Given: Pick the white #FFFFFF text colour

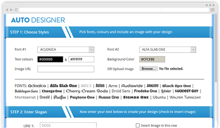Looking at the screenshot, I should [81, 59].
